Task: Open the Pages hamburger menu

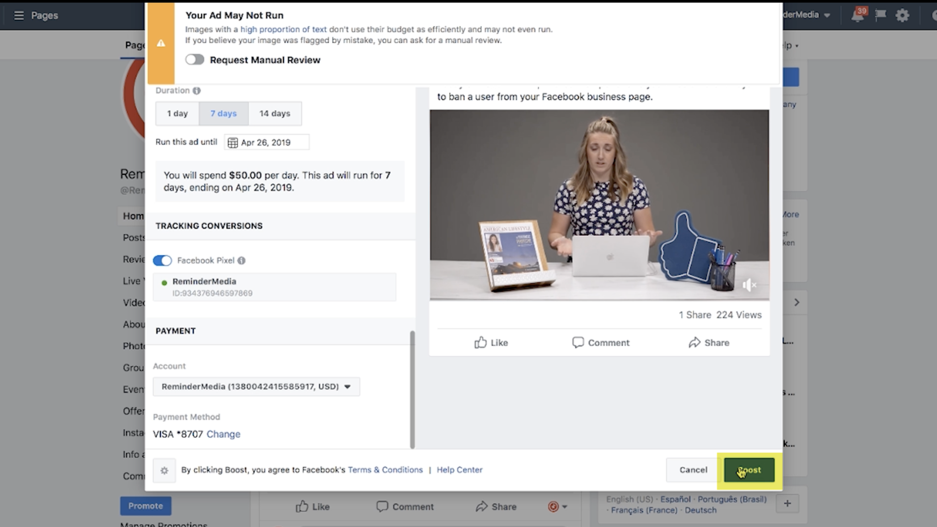Action: pos(18,15)
